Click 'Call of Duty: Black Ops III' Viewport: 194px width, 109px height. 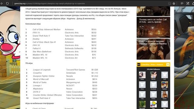click(44, 42)
